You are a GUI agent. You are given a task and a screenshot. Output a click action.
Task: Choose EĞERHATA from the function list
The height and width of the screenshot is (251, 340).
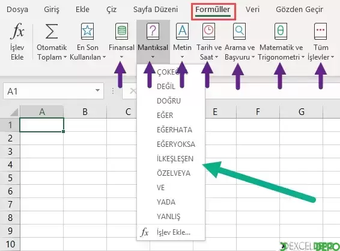[175, 130]
